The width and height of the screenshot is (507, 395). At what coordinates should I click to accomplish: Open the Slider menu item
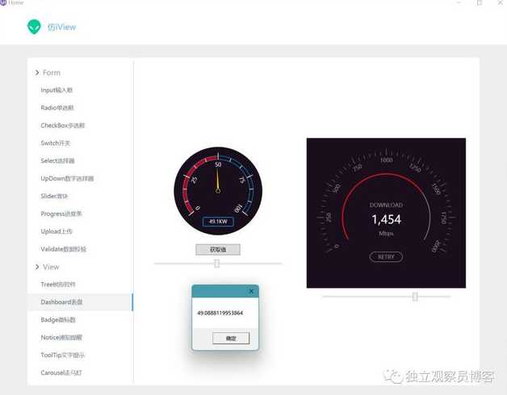[54, 196]
